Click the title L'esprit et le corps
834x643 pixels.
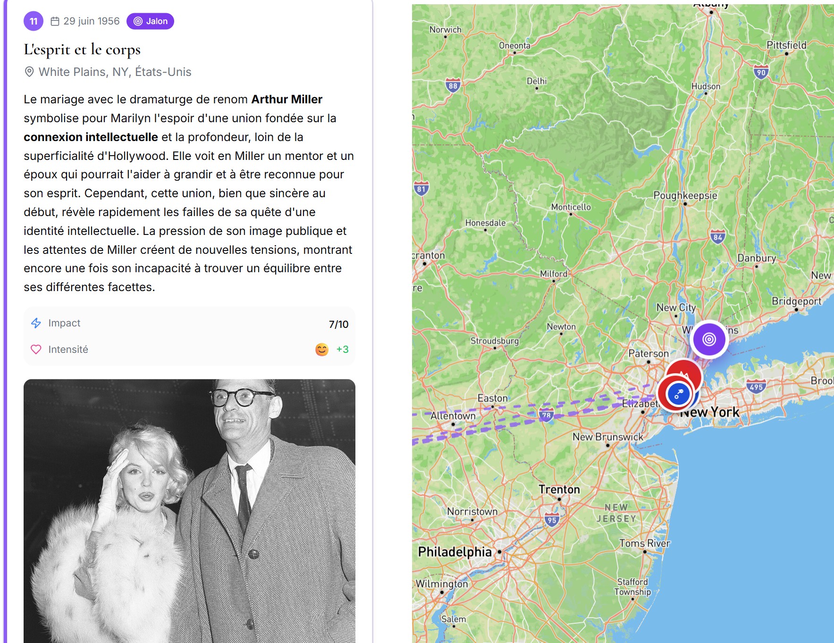[x=83, y=49]
